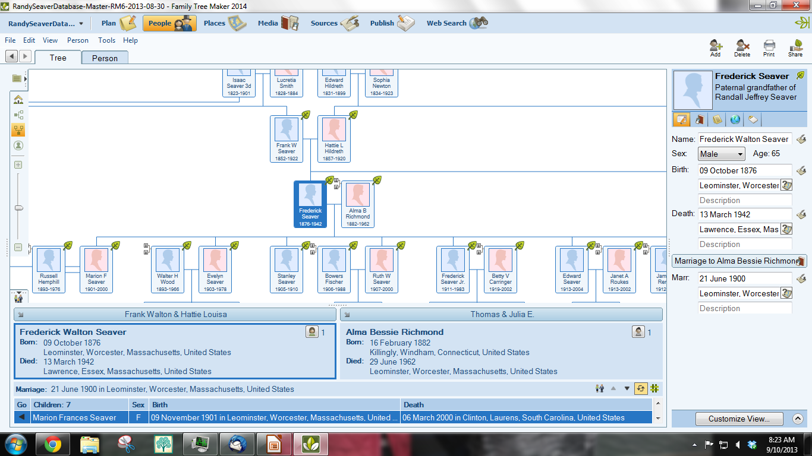812x456 pixels.
Task: Collapse panel with Customize View chevron
Action: click(798, 419)
